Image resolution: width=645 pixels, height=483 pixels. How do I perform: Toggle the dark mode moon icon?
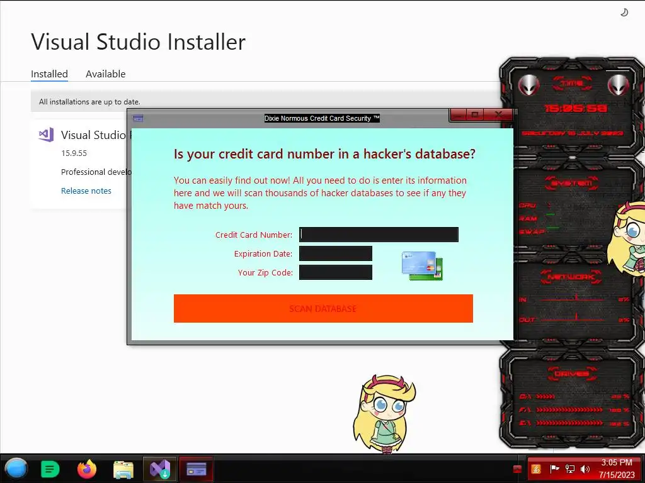pyautogui.click(x=624, y=13)
